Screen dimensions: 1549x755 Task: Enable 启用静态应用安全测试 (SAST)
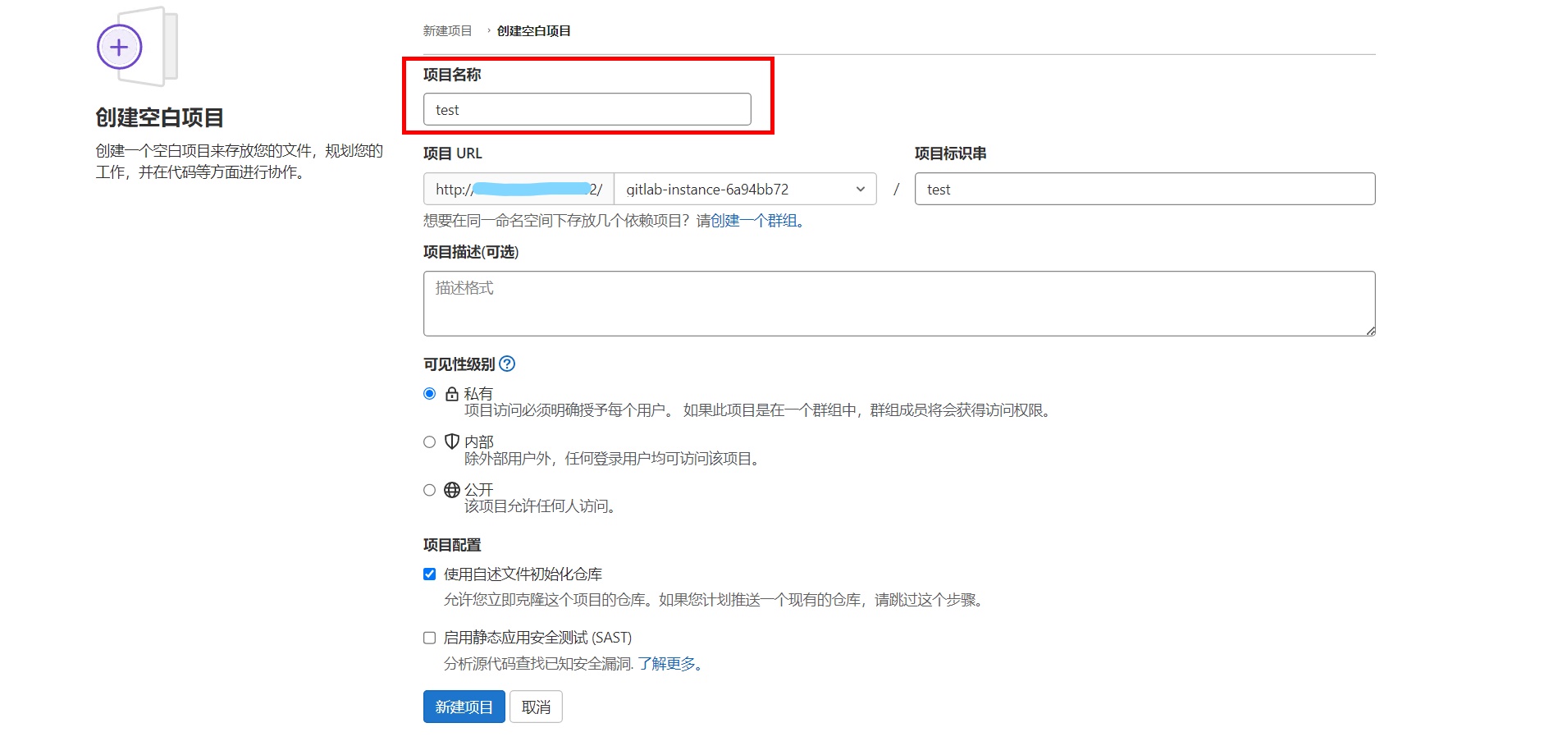click(x=429, y=637)
